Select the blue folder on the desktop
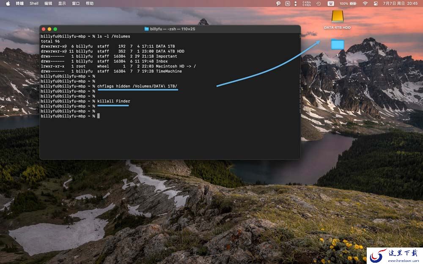The height and width of the screenshot is (264, 423). click(x=337, y=44)
